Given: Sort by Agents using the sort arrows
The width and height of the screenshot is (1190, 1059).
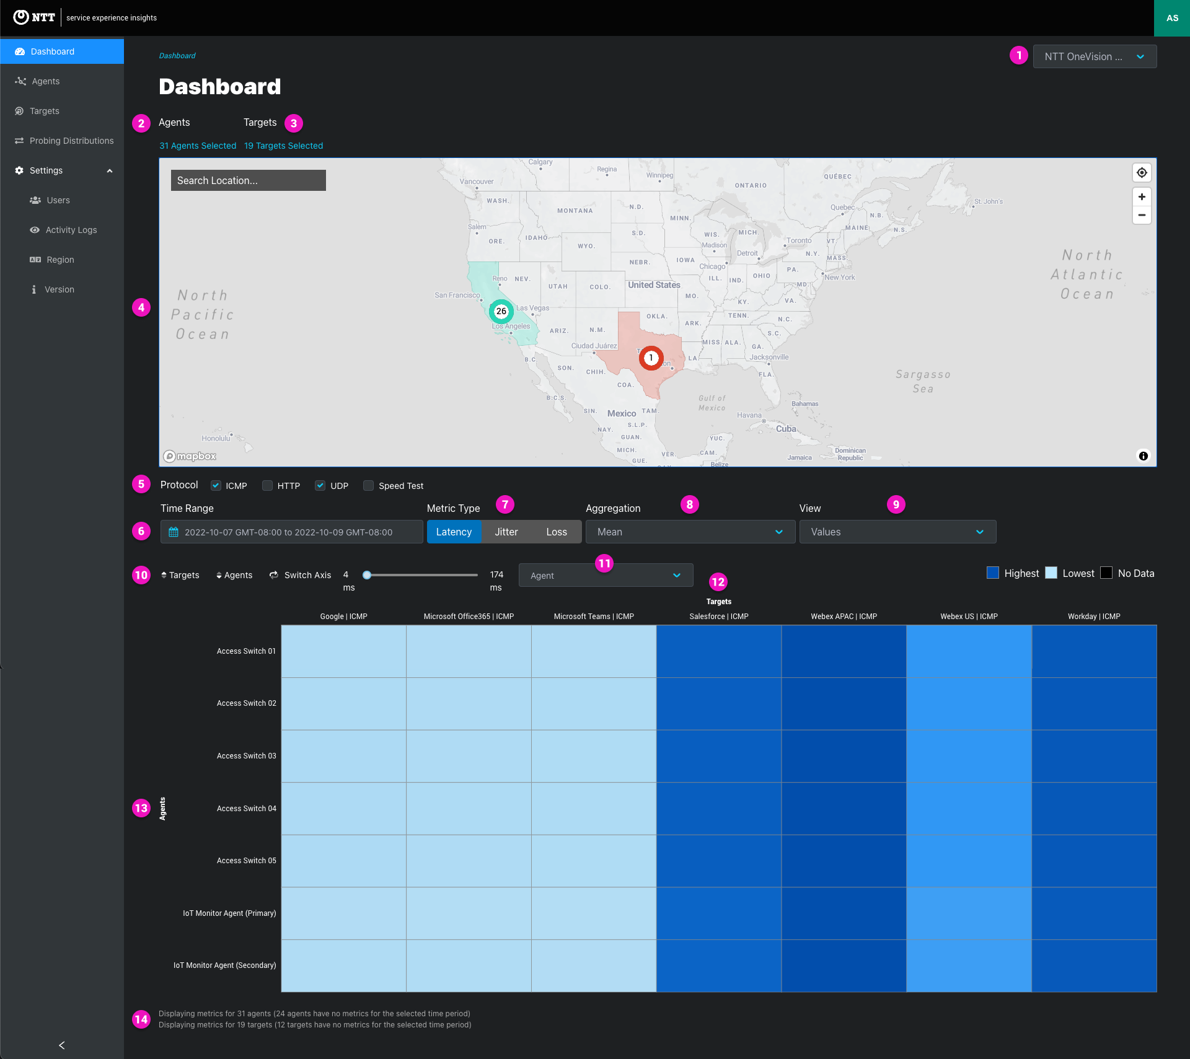Looking at the screenshot, I should click(219, 575).
